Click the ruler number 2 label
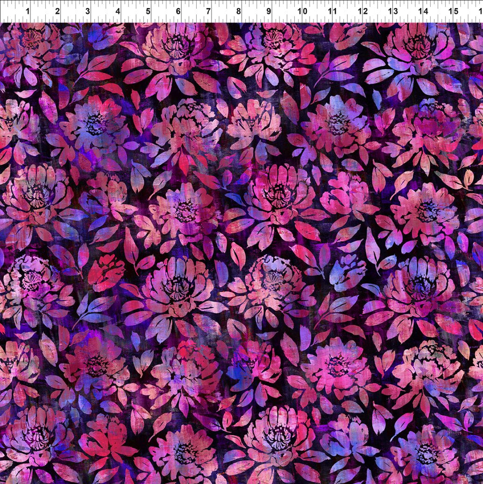 coord(57,11)
